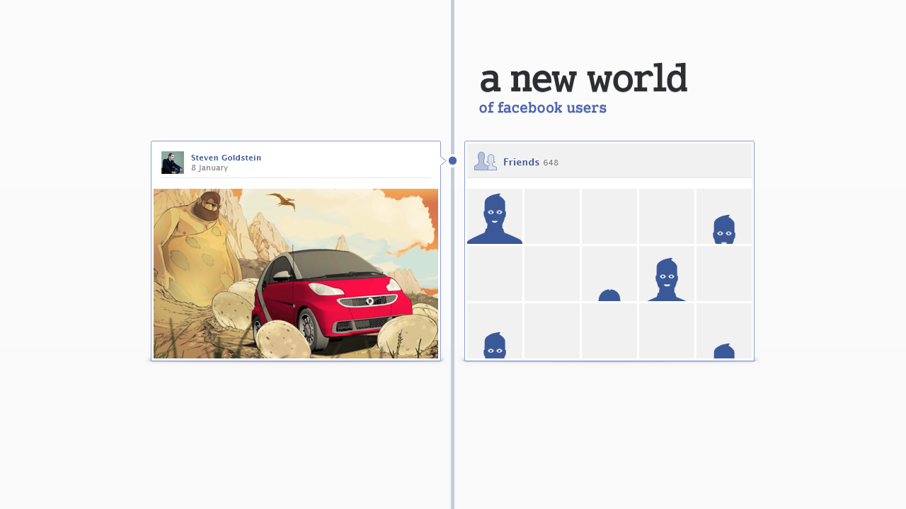Select the large friend avatar in the top-left tile
This screenshot has width=906, height=509.
click(x=495, y=218)
